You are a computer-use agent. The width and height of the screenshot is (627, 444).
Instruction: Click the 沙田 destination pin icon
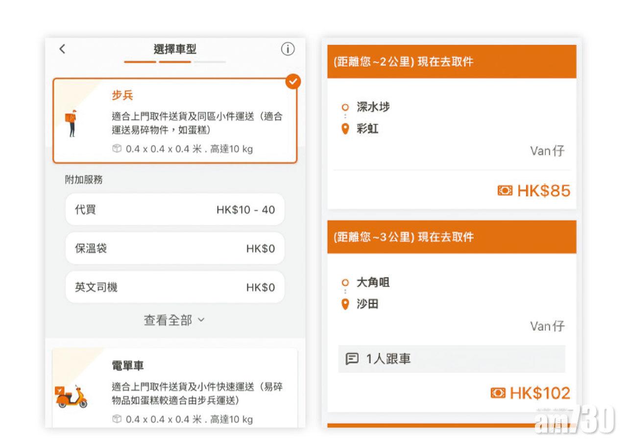pos(345,304)
